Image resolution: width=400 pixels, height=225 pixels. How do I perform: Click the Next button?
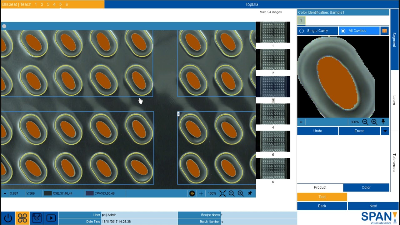pyautogui.click(x=373, y=206)
